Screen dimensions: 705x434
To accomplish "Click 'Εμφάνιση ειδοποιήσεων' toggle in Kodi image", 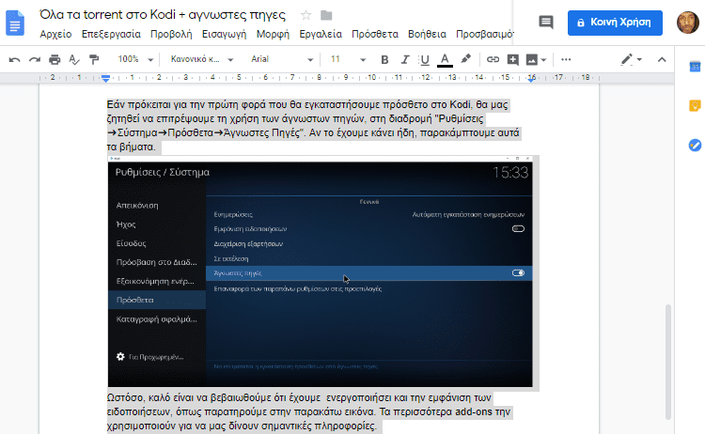I will [x=518, y=228].
